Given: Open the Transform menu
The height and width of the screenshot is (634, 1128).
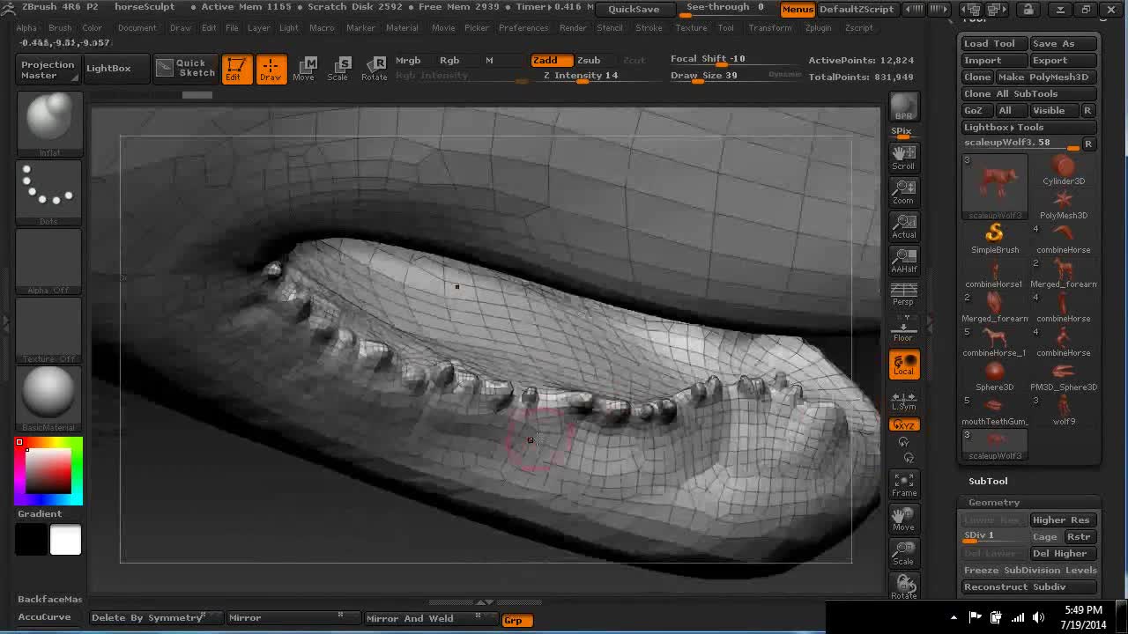Looking at the screenshot, I should [x=770, y=28].
